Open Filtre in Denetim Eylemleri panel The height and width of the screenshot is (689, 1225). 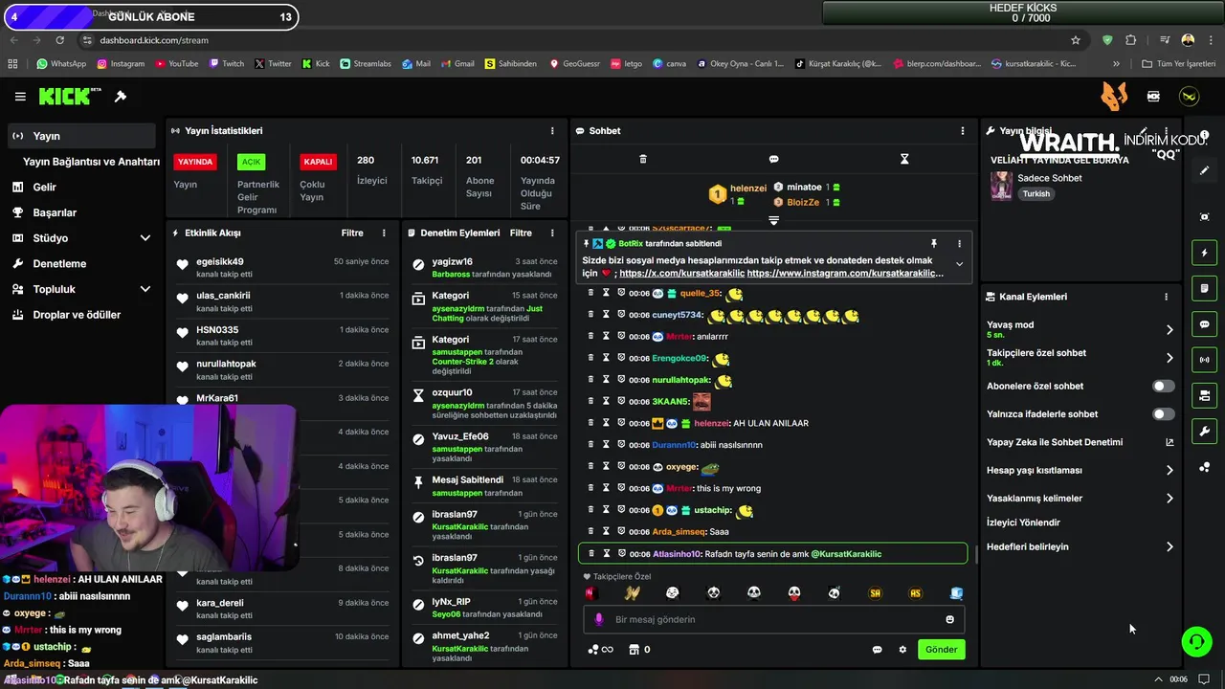(521, 233)
